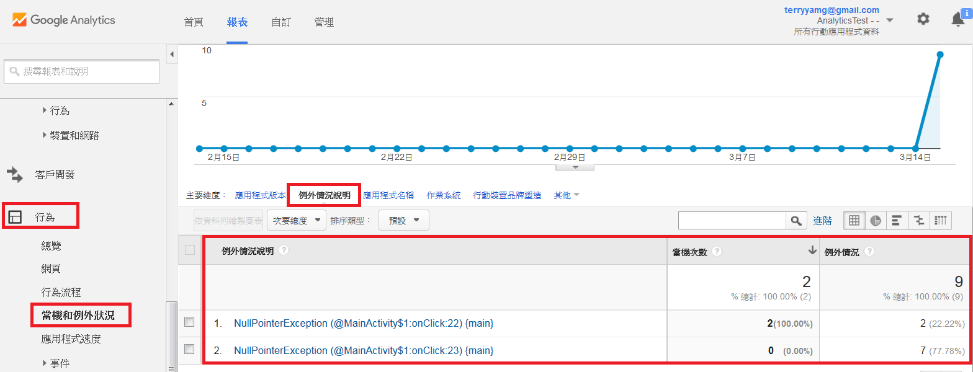Click help icon next to 例外情況 header

coord(869,252)
